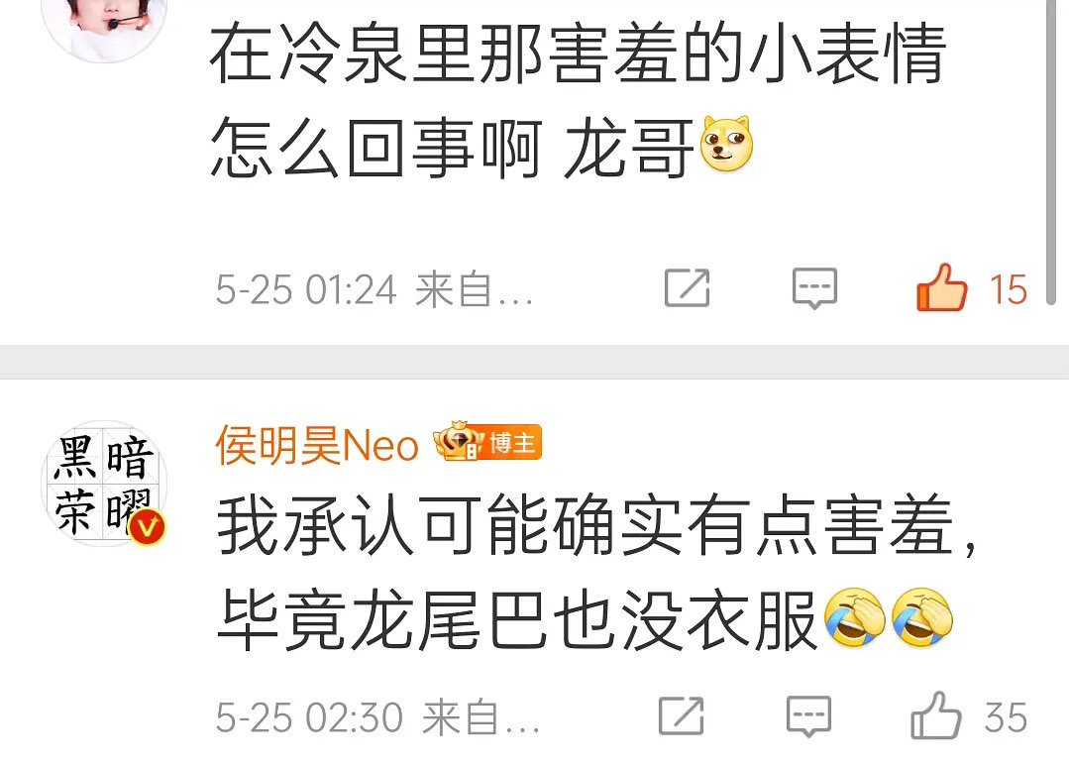Click the orange V verification badge
Screen dimensions: 1069x765
tap(148, 527)
